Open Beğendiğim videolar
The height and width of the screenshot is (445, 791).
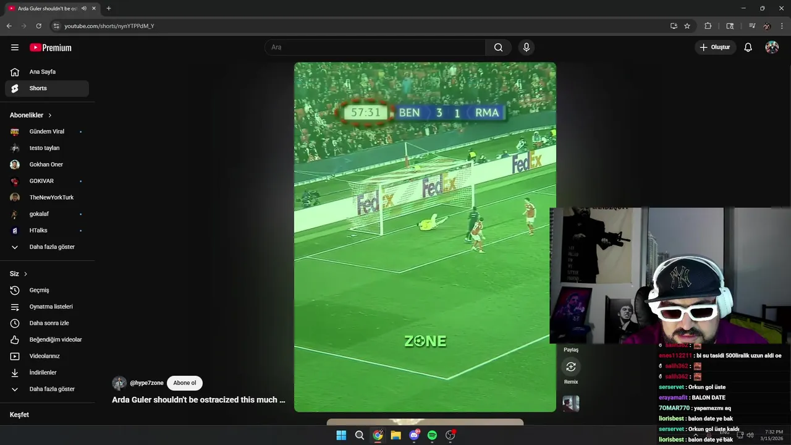coord(47,340)
